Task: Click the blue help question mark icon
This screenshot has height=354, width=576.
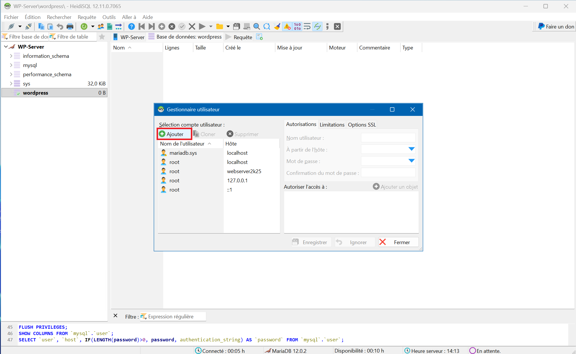Action: click(x=131, y=27)
